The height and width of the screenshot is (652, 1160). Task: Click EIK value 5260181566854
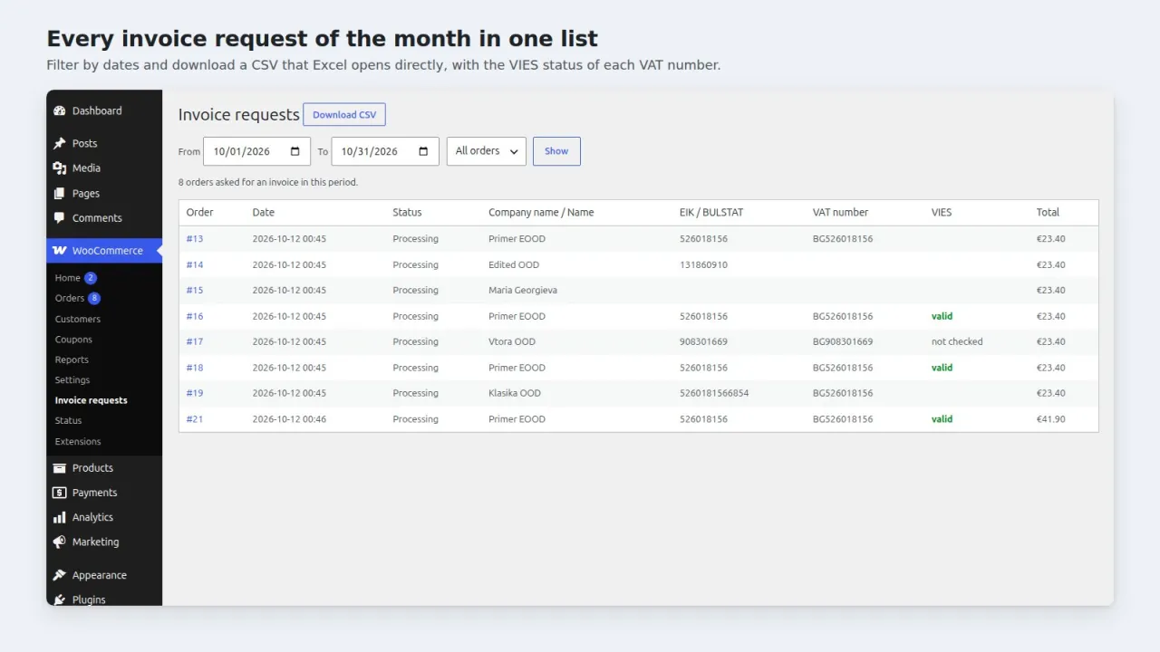click(x=714, y=393)
